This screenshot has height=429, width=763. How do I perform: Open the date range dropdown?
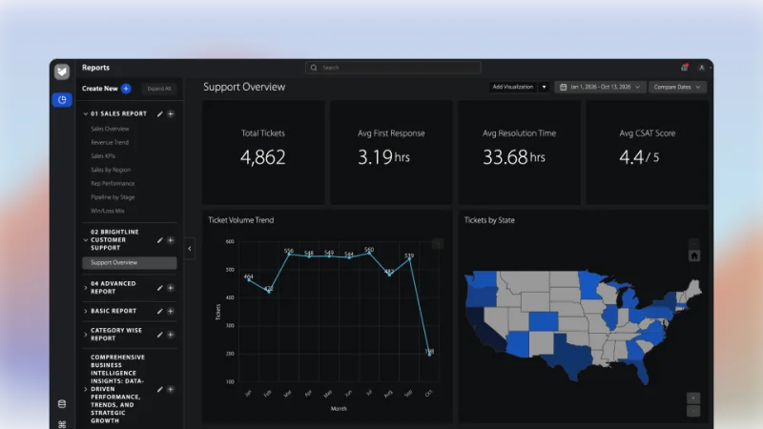600,87
